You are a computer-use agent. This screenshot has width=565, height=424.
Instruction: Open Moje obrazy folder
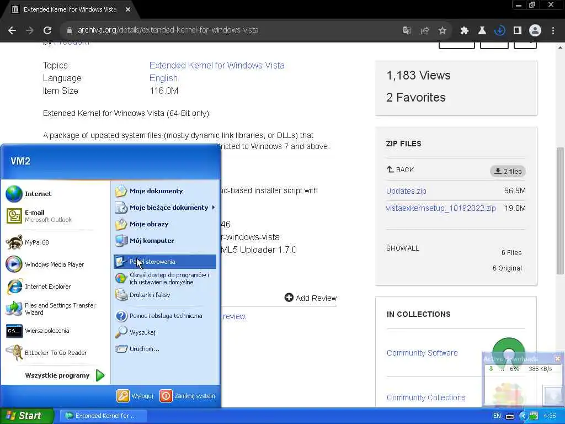[164, 224]
